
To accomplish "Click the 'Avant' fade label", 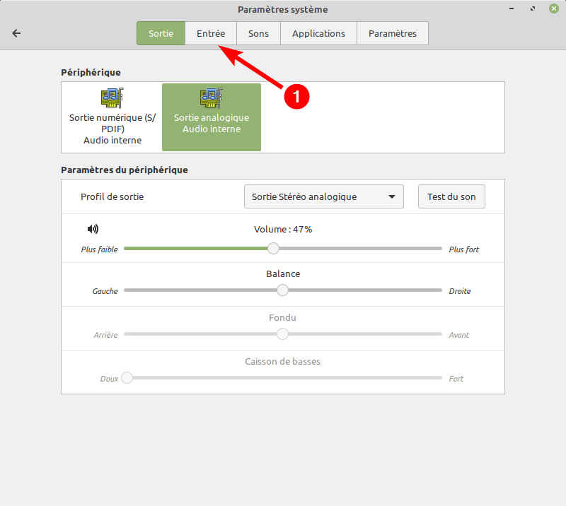I will (458, 335).
